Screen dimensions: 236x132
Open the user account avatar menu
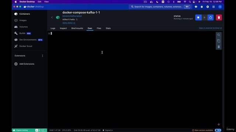click(x=220, y=7)
